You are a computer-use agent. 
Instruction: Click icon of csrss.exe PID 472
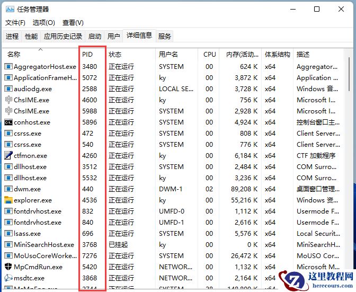click(8, 134)
